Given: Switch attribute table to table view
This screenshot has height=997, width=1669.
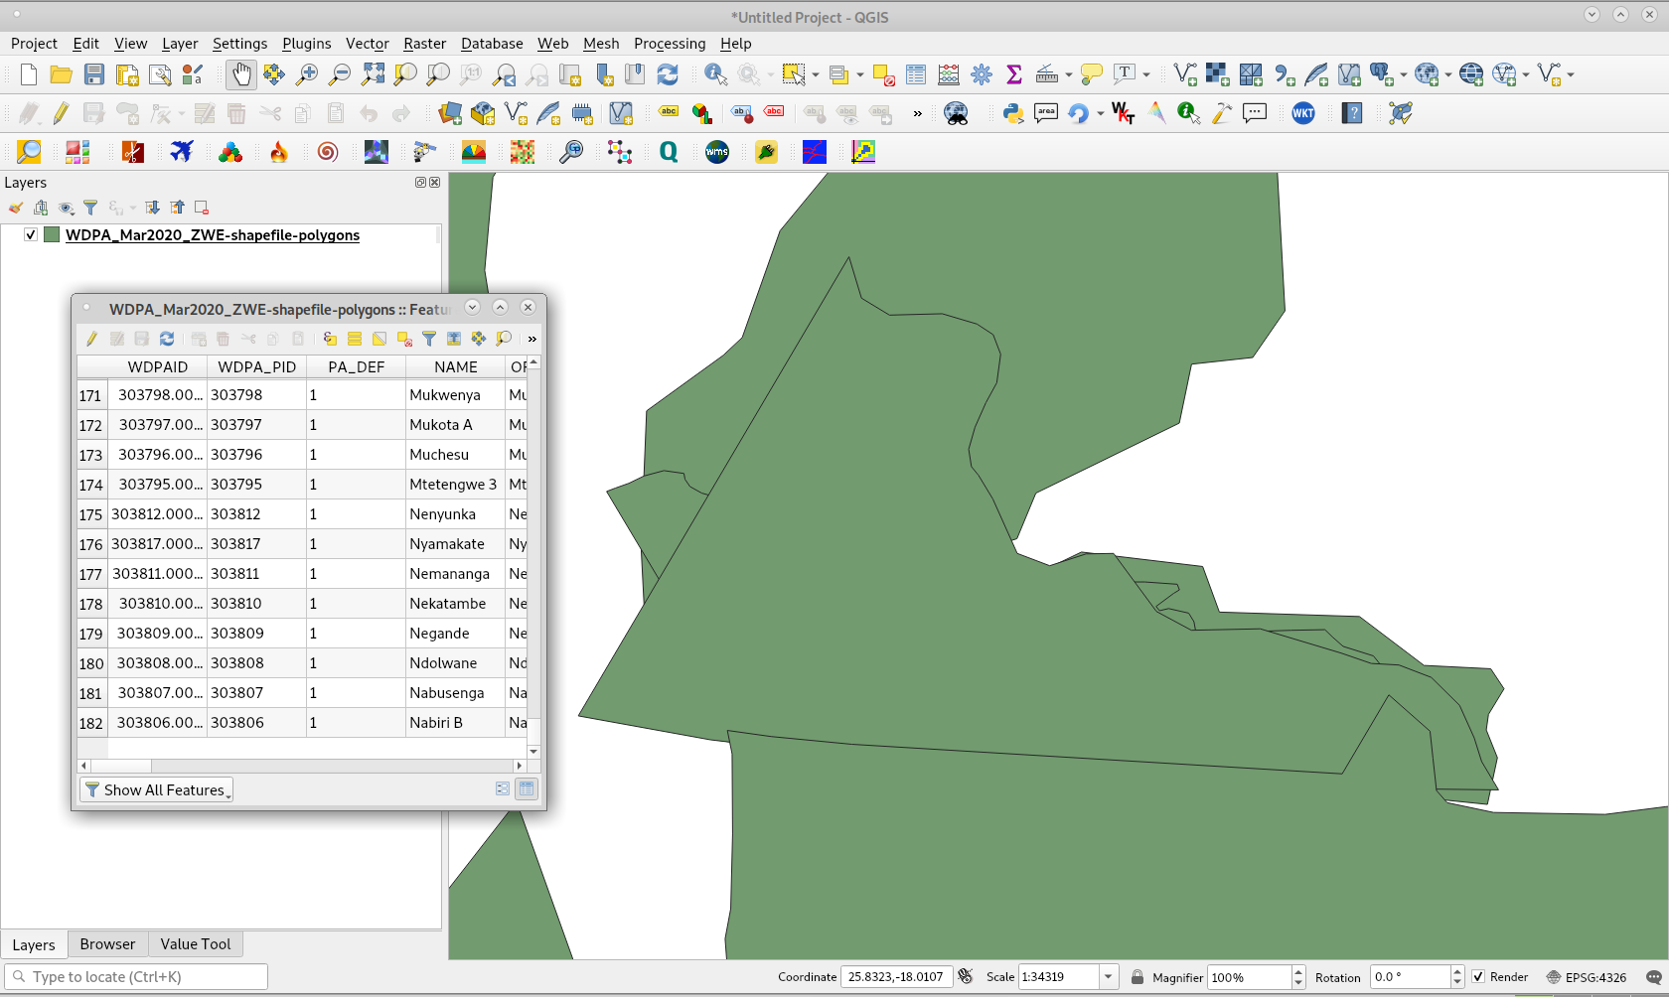Looking at the screenshot, I should point(527,788).
